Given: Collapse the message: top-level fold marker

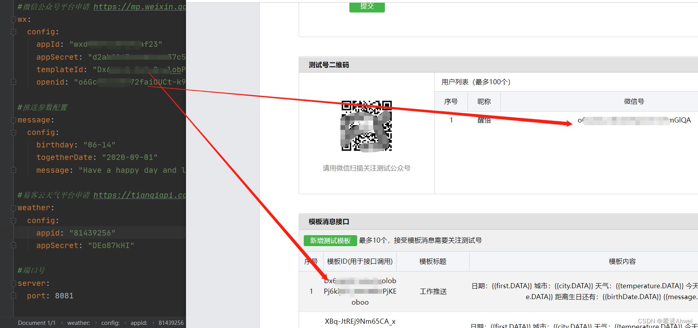Looking at the screenshot, I should [13, 120].
